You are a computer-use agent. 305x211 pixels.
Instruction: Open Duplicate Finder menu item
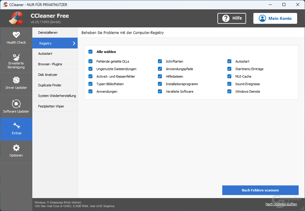pyautogui.click(x=55, y=85)
